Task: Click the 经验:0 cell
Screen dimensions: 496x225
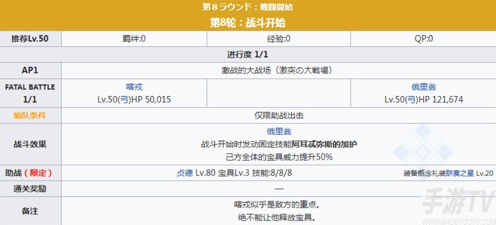Action: pos(279,39)
